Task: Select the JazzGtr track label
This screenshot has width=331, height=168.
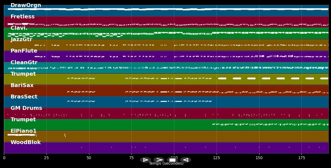Action: pyautogui.click(x=21, y=39)
